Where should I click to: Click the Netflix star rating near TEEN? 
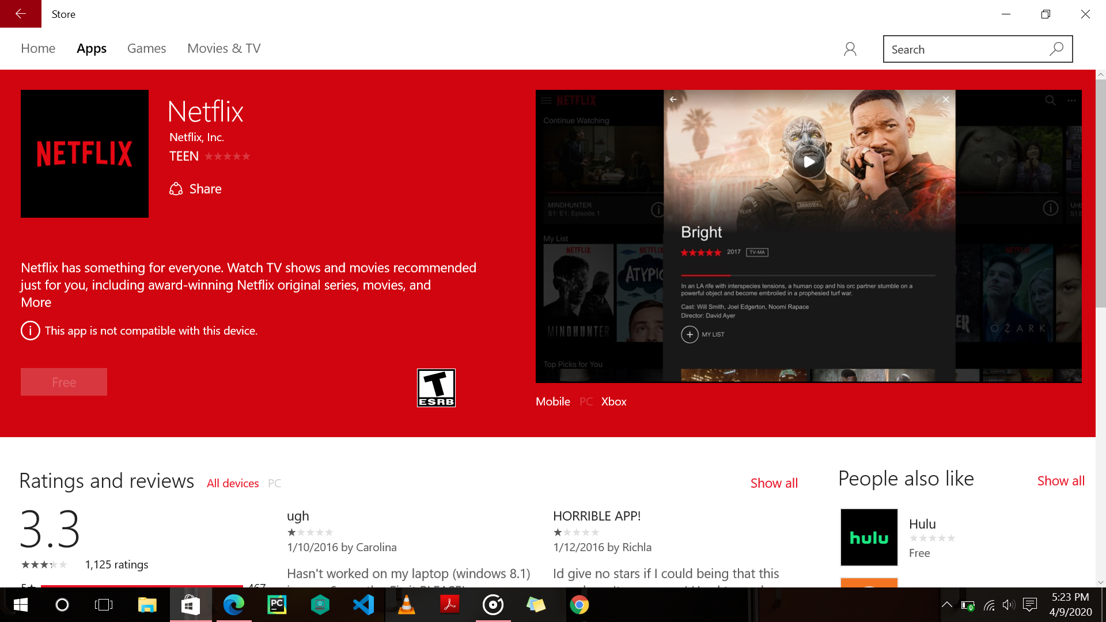(x=227, y=156)
